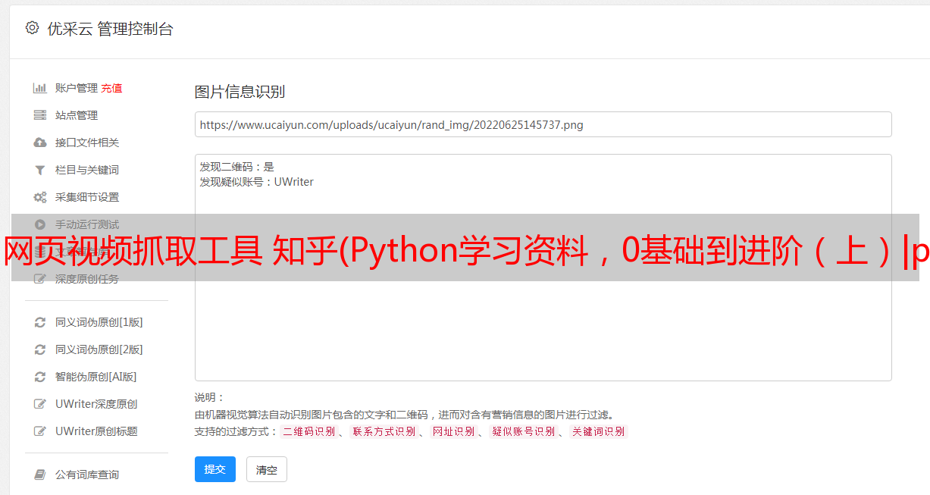Image resolution: width=930 pixels, height=495 pixels.
Task: Open 站点管理 in sidebar
Action: (77, 115)
